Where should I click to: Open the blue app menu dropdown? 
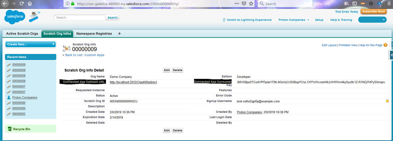tap(372, 20)
